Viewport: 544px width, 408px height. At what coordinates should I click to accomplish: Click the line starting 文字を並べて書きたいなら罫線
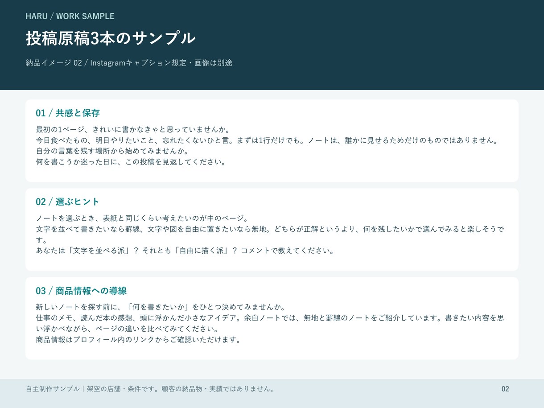tap(270, 229)
